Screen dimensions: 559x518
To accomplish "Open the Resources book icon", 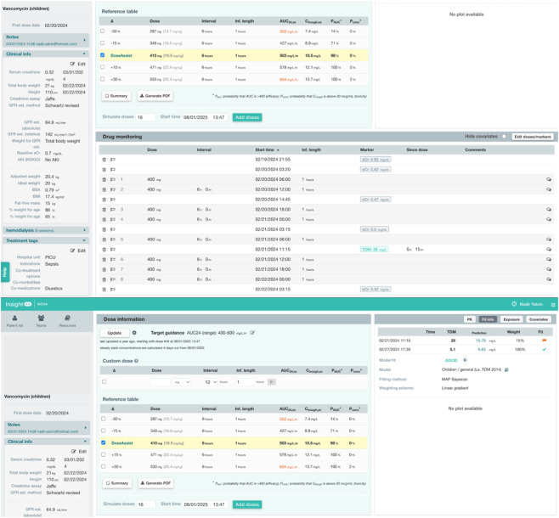I will (x=67, y=318).
